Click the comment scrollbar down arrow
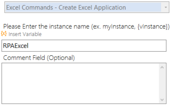 click(x=162, y=100)
